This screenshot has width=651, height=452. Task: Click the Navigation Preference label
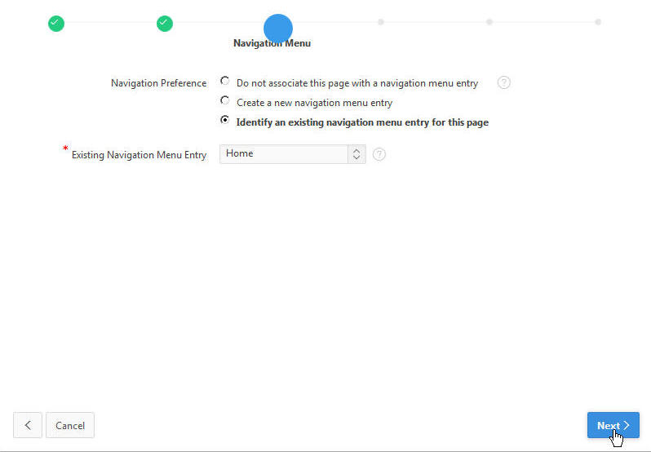pyautogui.click(x=158, y=83)
